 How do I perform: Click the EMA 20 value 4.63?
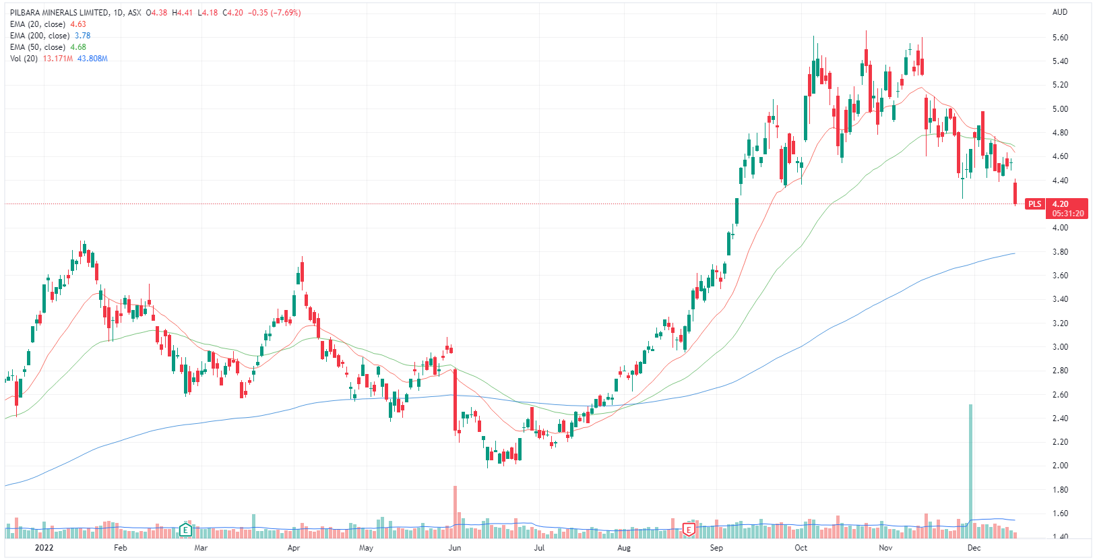tap(78, 24)
